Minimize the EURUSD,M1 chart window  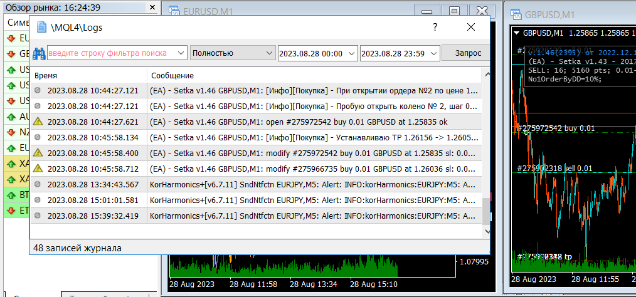tap(427, 11)
